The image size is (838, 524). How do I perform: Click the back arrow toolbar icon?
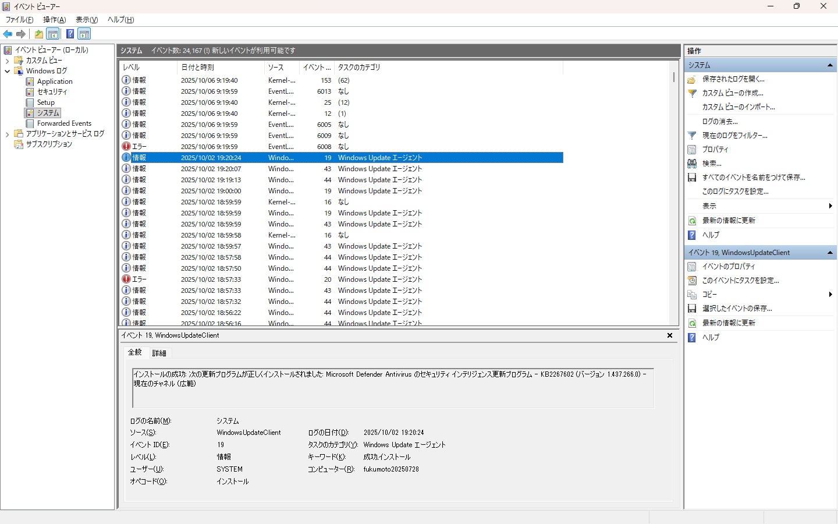point(8,34)
